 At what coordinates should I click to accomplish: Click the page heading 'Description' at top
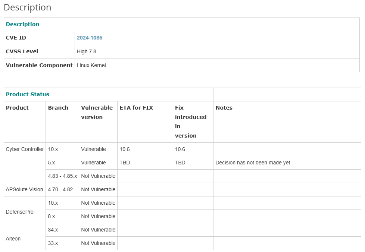[x=28, y=7]
